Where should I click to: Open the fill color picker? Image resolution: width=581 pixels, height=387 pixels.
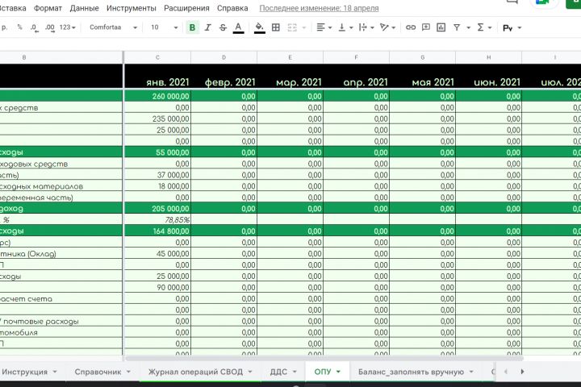(259, 27)
